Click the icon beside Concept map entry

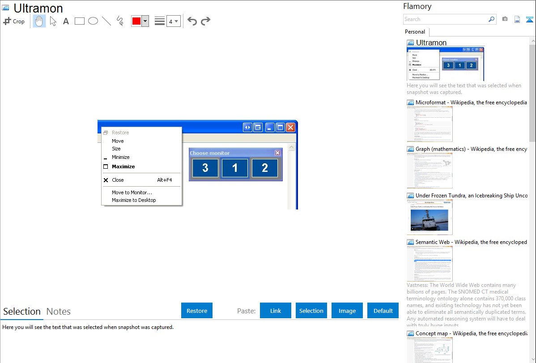pos(411,333)
